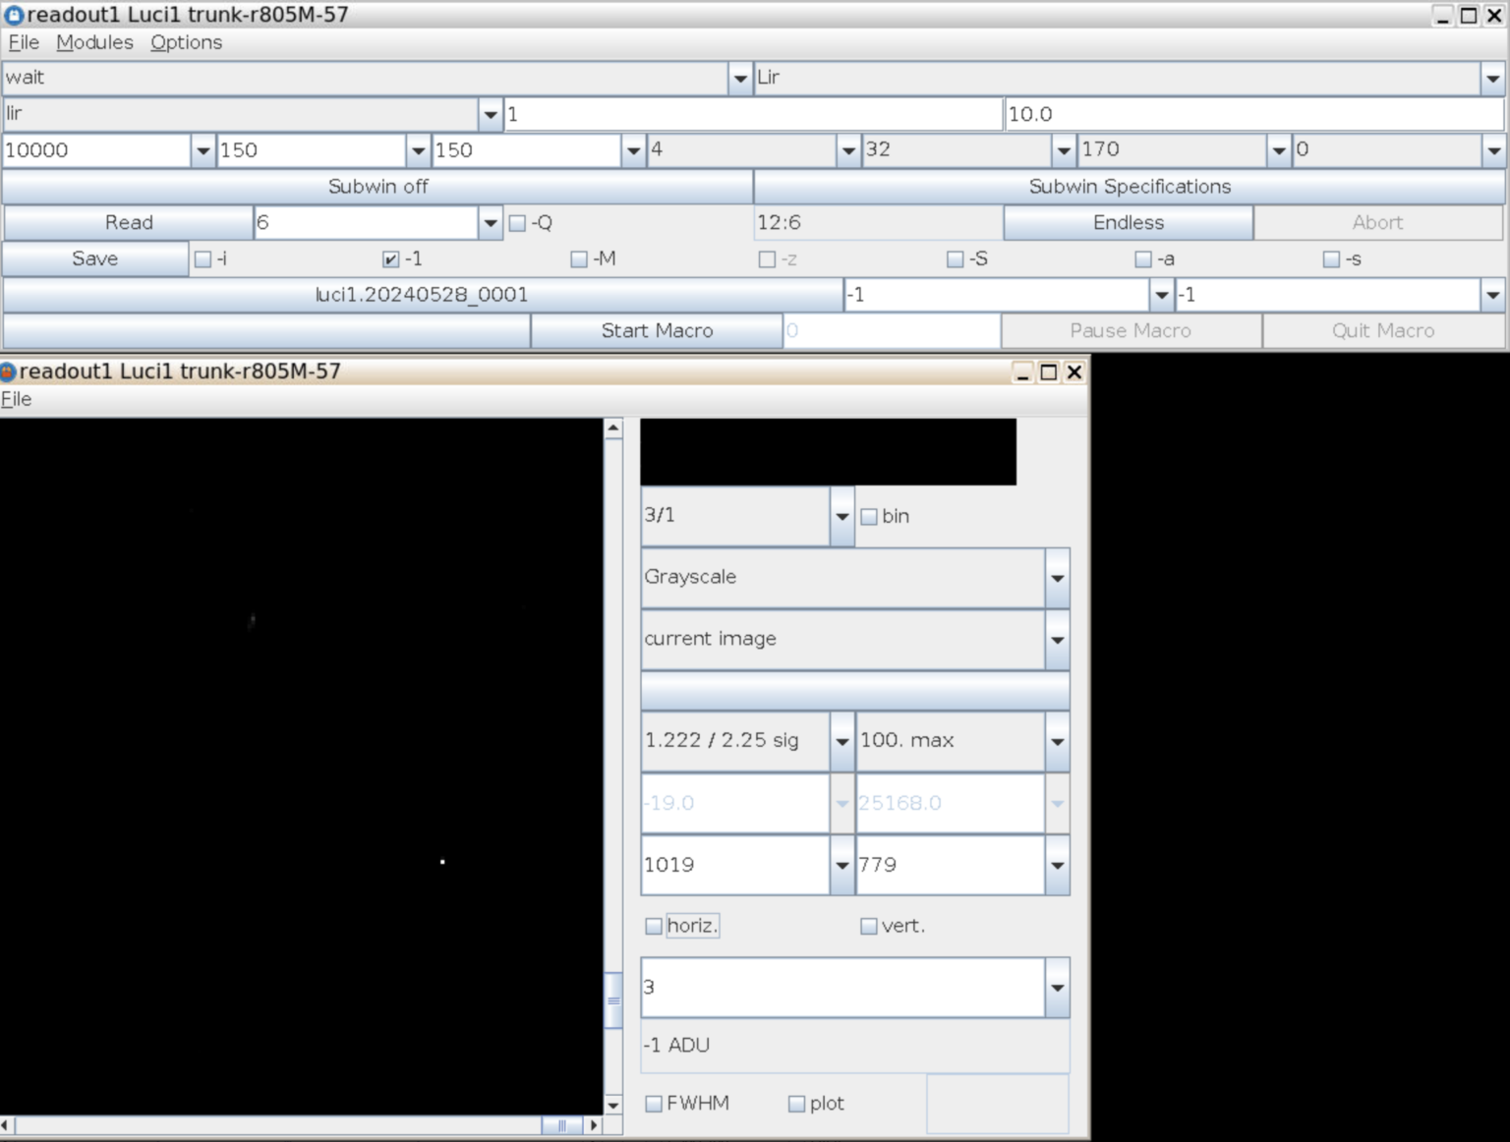Image resolution: width=1510 pixels, height=1142 pixels.
Task: Open the first -1 dropdown after filename
Action: tap(1161, 295)
